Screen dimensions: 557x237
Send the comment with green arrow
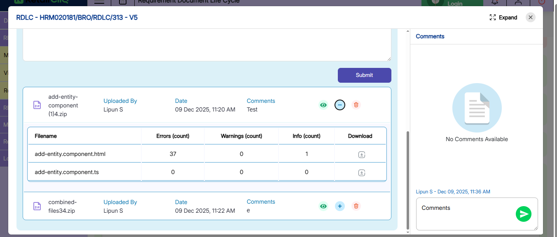coord(524,214)
